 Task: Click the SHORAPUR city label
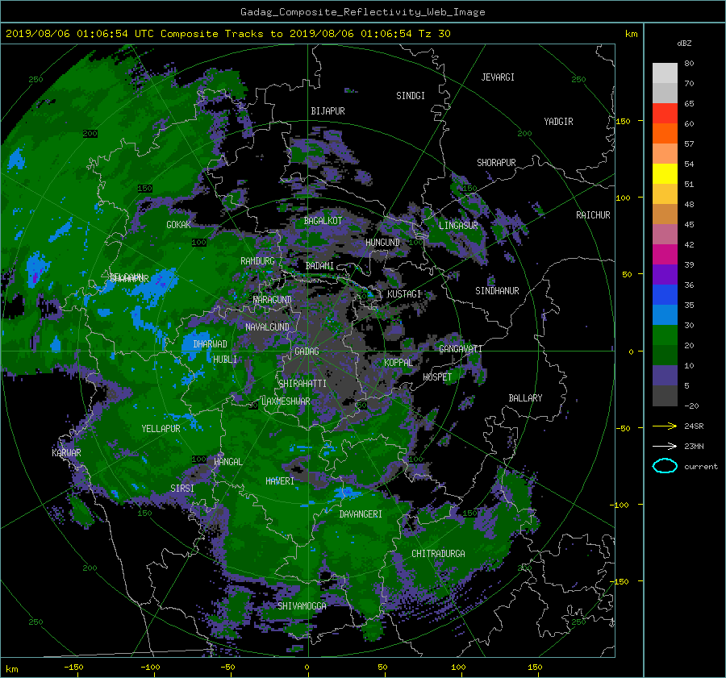[x=496, y=163]
